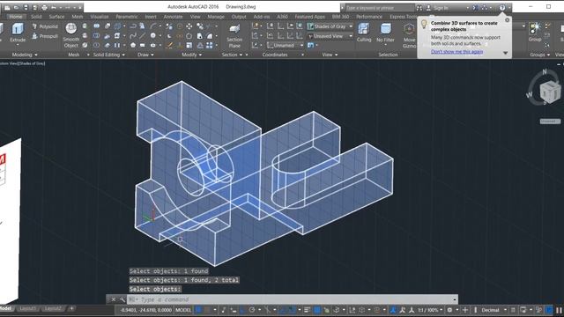Viewport: 564px width, 317px height.
Task: Click the help question mark icon
Action: (x=502, y=7)
